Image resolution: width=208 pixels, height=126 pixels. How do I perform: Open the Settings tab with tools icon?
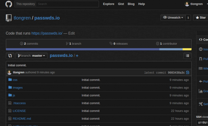coord(203,104)
